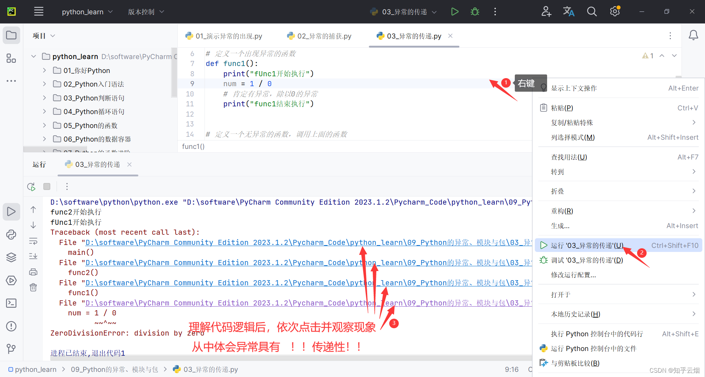The width and height of the screenshot is (705, 377).
Task: Toggle the Project tool window folder icon
Action: 11,36
